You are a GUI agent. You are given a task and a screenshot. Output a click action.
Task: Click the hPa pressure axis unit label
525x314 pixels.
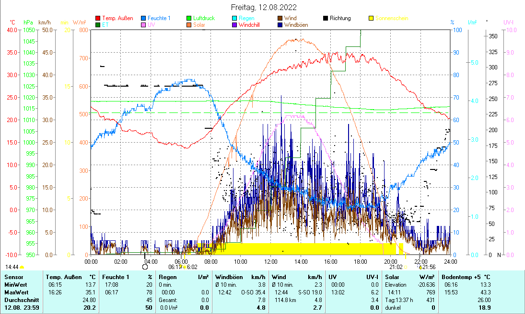[28, 22]
